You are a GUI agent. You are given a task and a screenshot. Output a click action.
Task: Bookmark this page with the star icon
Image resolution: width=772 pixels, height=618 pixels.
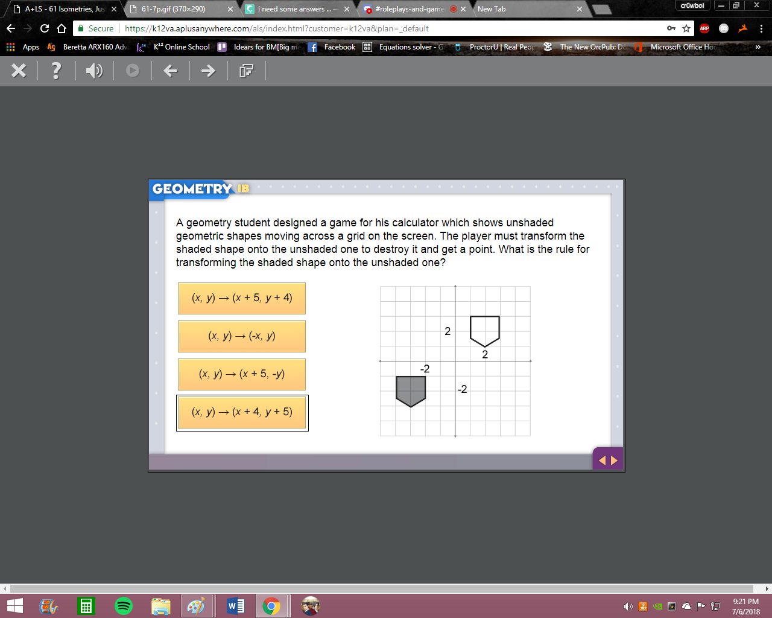pos(686,28)
